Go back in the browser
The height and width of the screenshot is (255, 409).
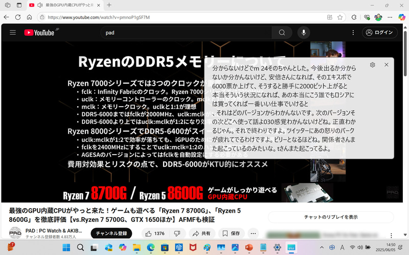click(6, 17)
